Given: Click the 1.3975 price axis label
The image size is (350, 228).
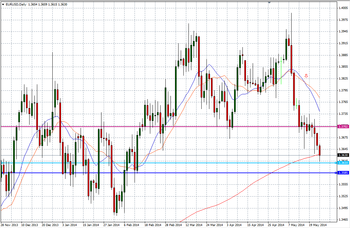Looking at the screenshot, I should 343,20.
